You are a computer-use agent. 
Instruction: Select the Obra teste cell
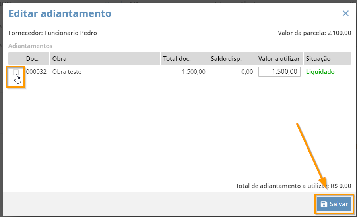coord(67,72)
